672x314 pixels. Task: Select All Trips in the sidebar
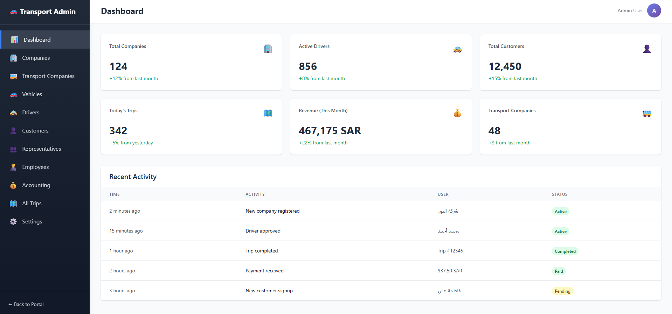(x=32, y=204)
